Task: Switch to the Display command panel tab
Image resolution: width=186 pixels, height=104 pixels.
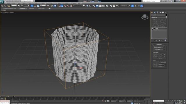Action: pyautogui.click(x=163, y=12)
